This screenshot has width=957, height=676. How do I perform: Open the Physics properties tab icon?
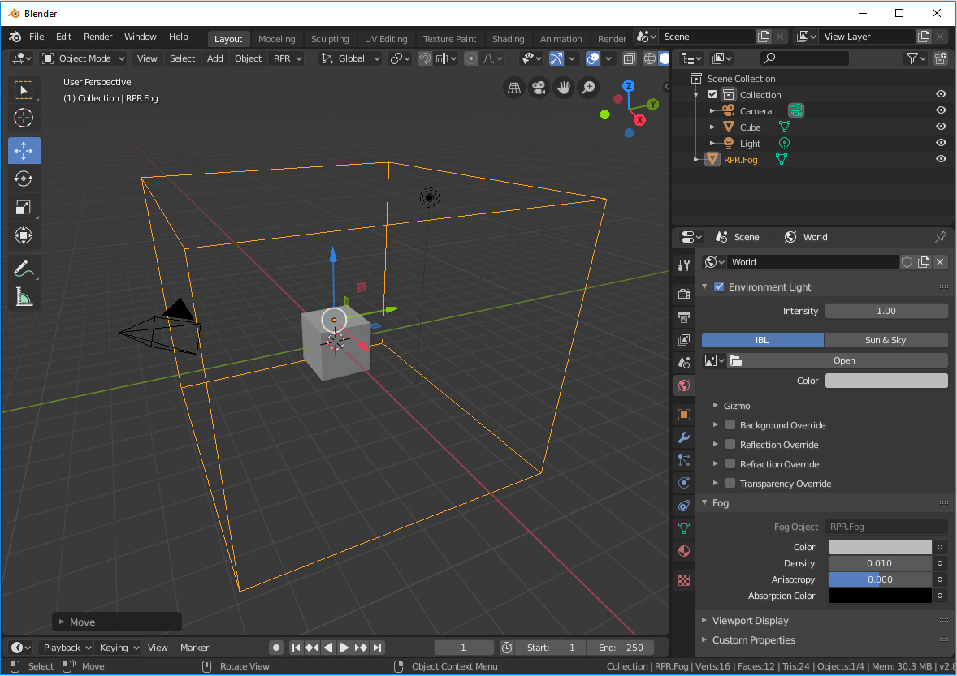click(684, 483)
